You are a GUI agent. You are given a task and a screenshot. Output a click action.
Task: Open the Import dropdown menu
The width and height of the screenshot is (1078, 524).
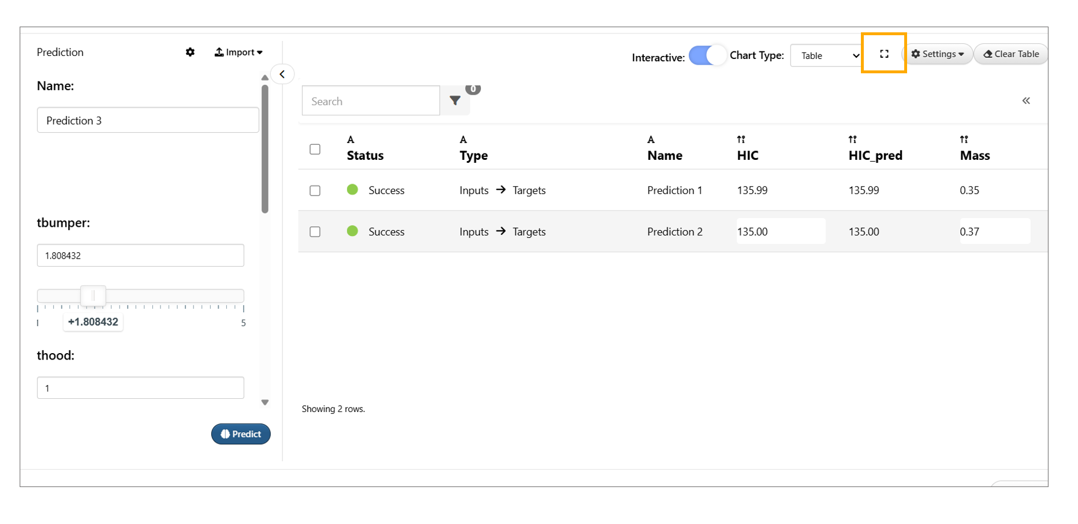coord(238,53)
